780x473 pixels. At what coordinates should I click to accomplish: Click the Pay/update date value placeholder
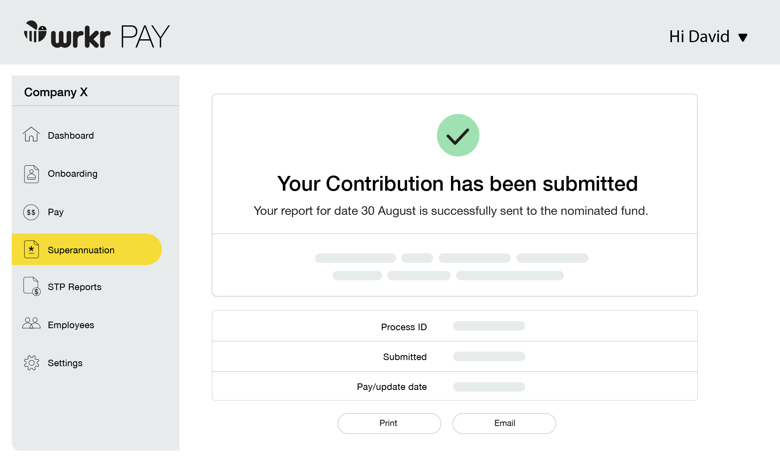pos(489,387)
